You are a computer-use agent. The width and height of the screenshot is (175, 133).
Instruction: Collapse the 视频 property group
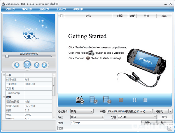coord(4,97)
